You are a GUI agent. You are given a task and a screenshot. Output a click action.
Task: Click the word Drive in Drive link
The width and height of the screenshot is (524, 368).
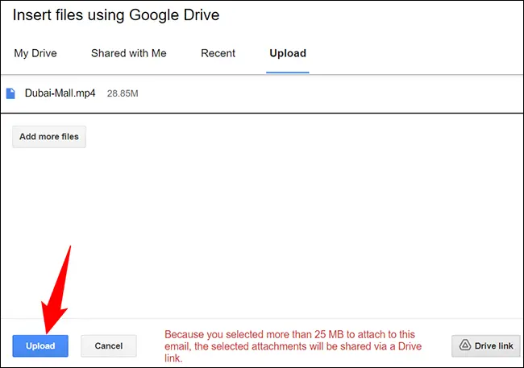coord(484,346)
